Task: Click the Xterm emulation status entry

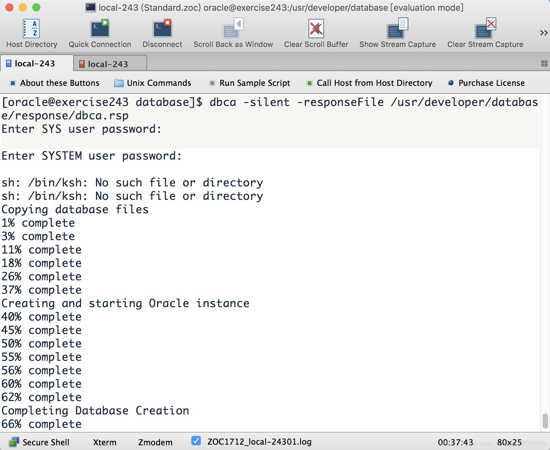Action: coord(104,442)
